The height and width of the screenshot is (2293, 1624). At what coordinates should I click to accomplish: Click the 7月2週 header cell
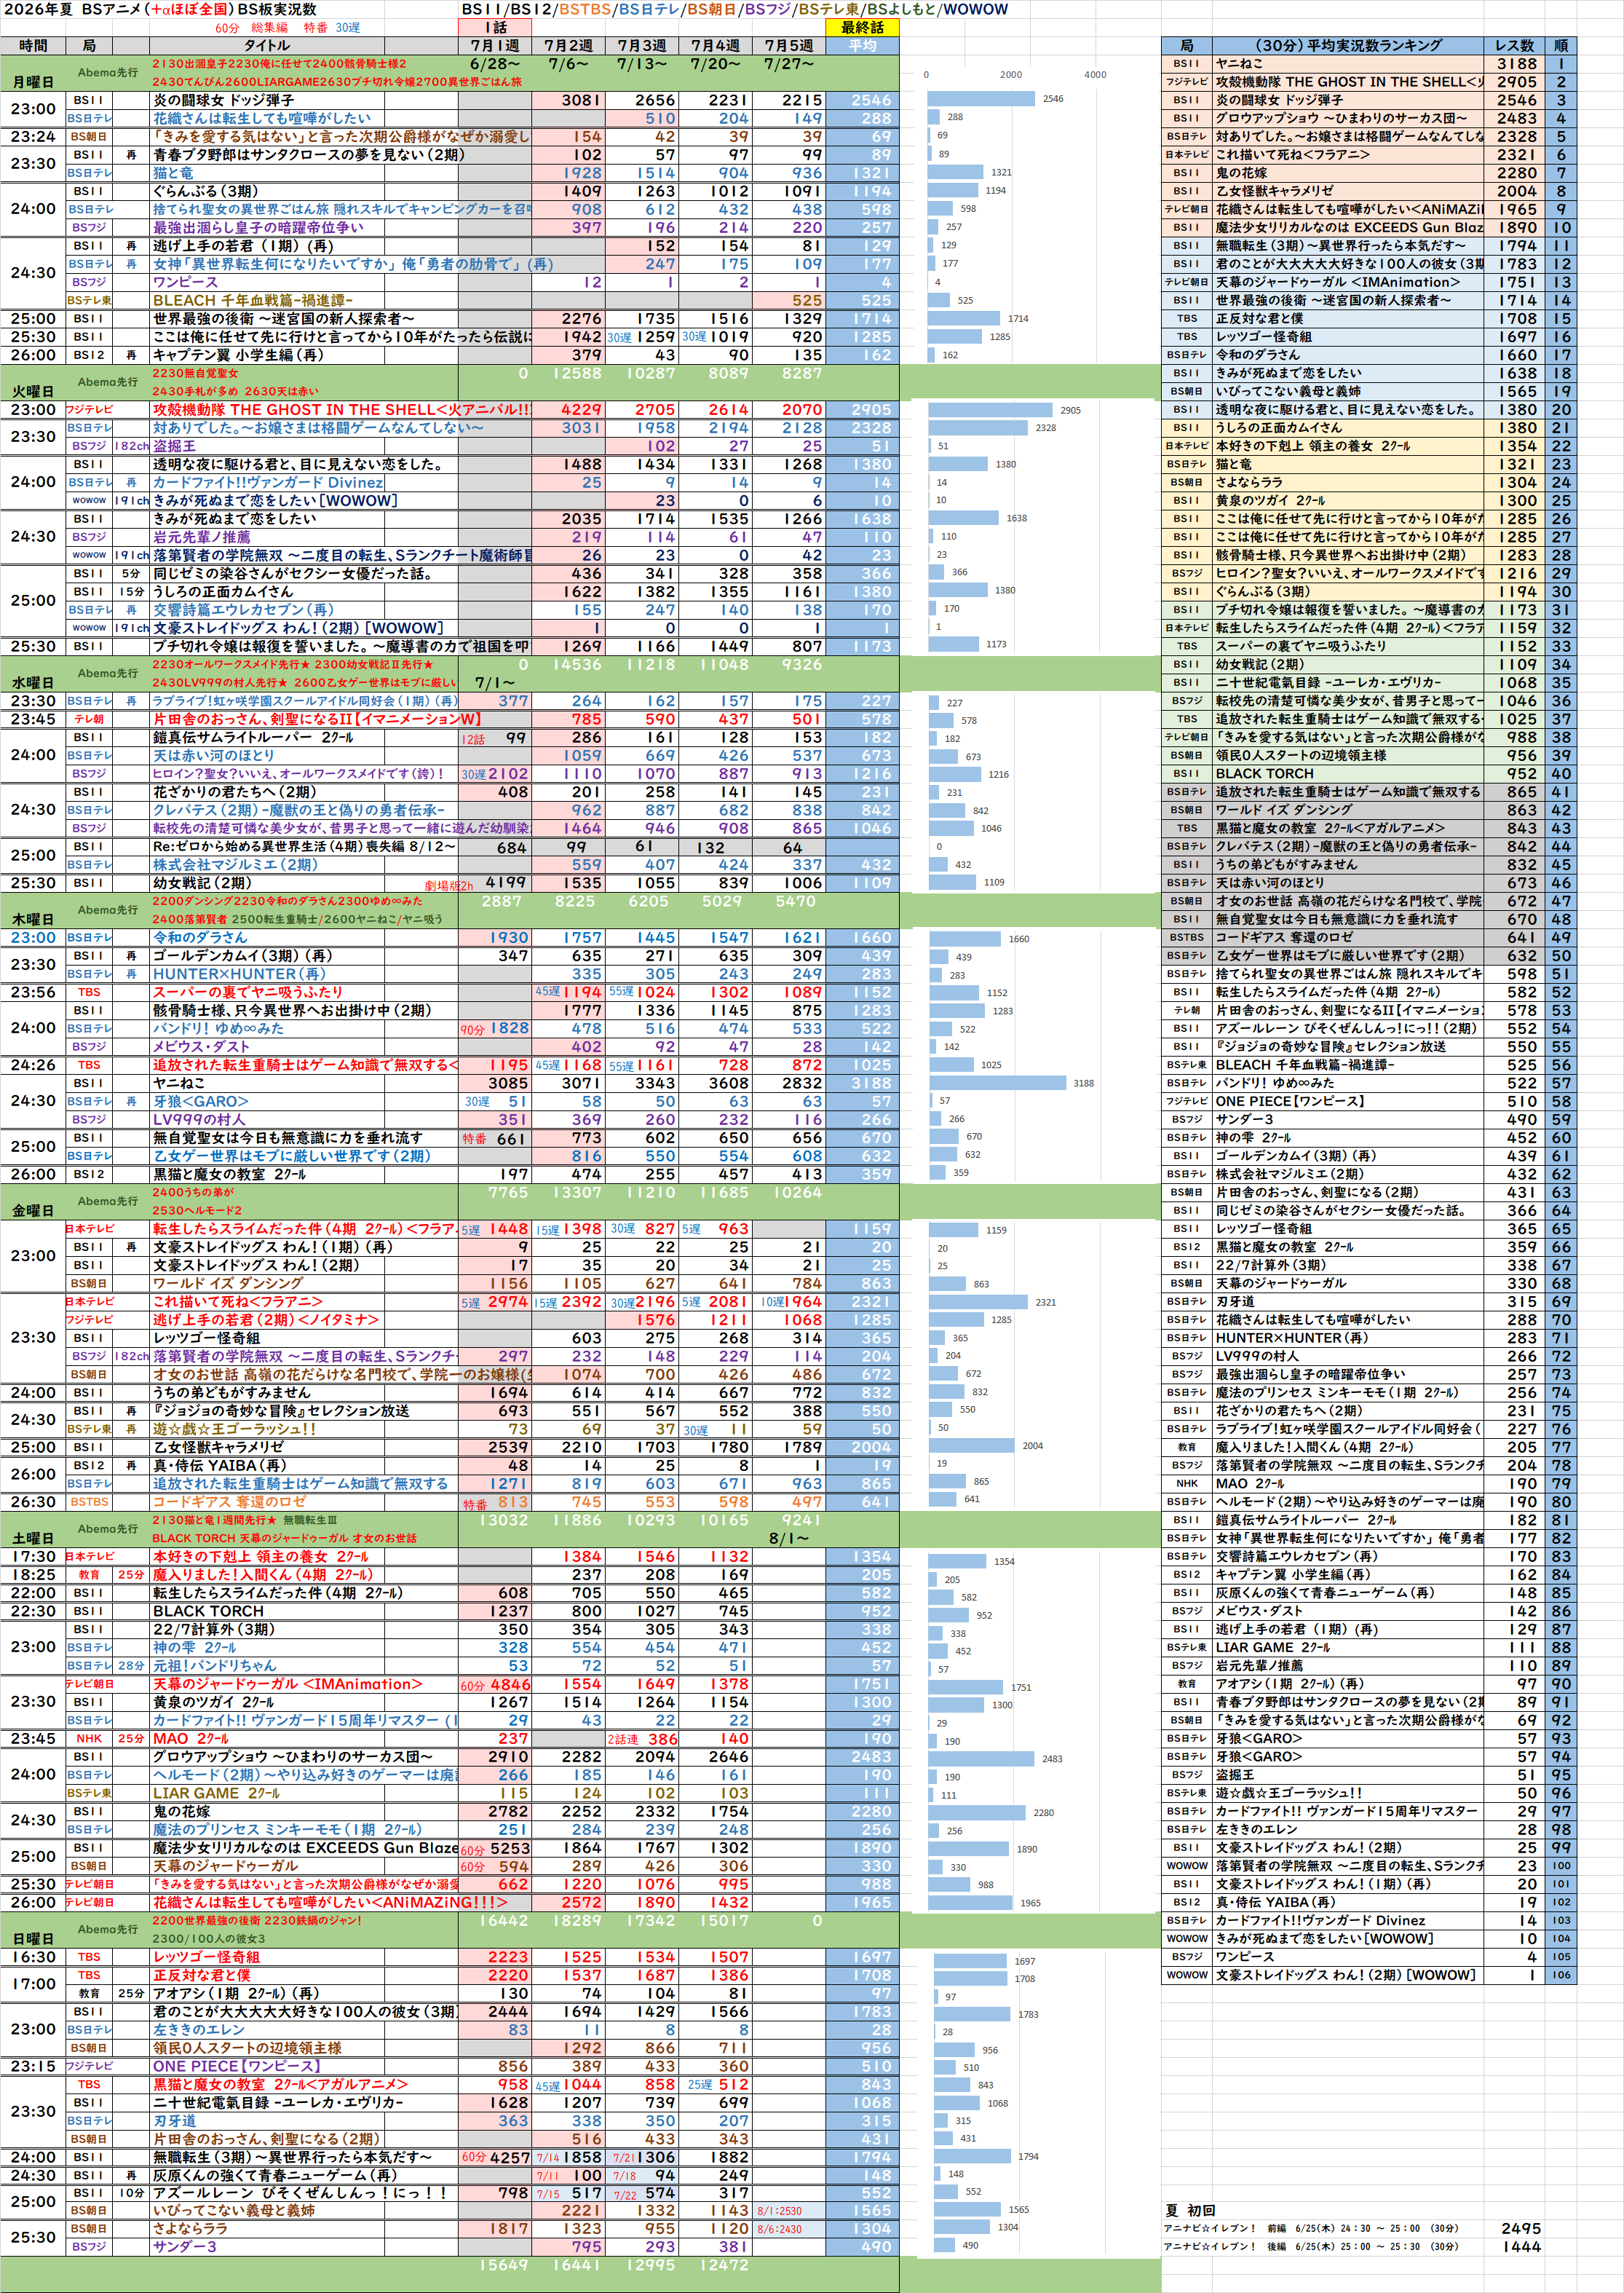pos(568,46)
